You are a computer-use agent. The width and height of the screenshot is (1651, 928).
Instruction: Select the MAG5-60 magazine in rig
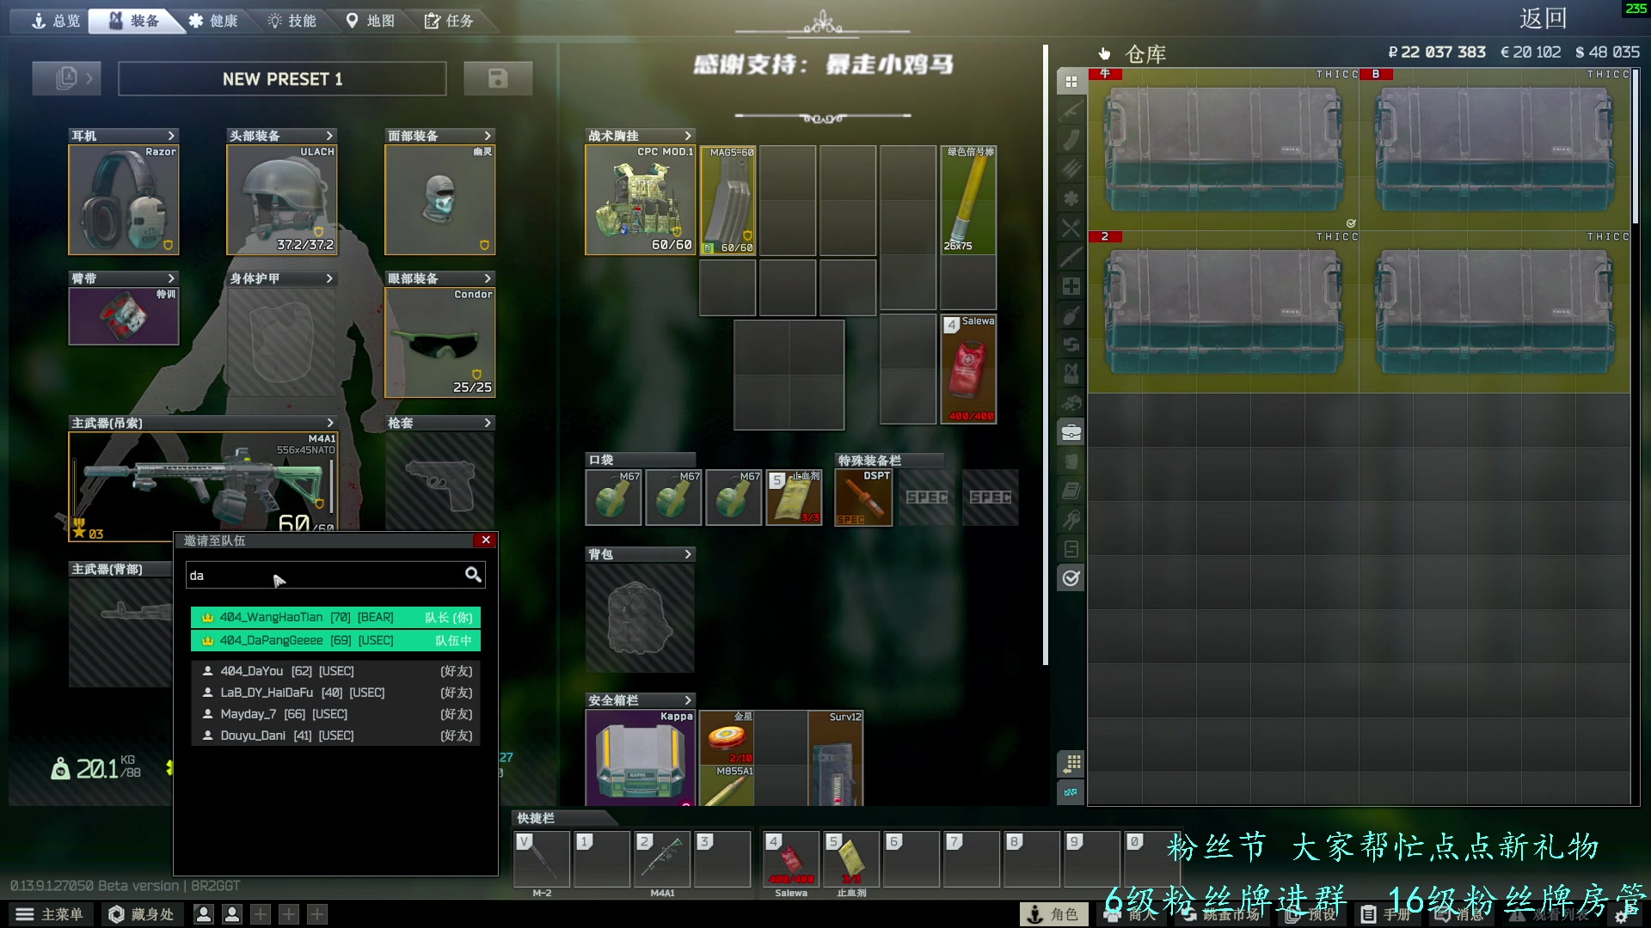(x=727, y=199)
